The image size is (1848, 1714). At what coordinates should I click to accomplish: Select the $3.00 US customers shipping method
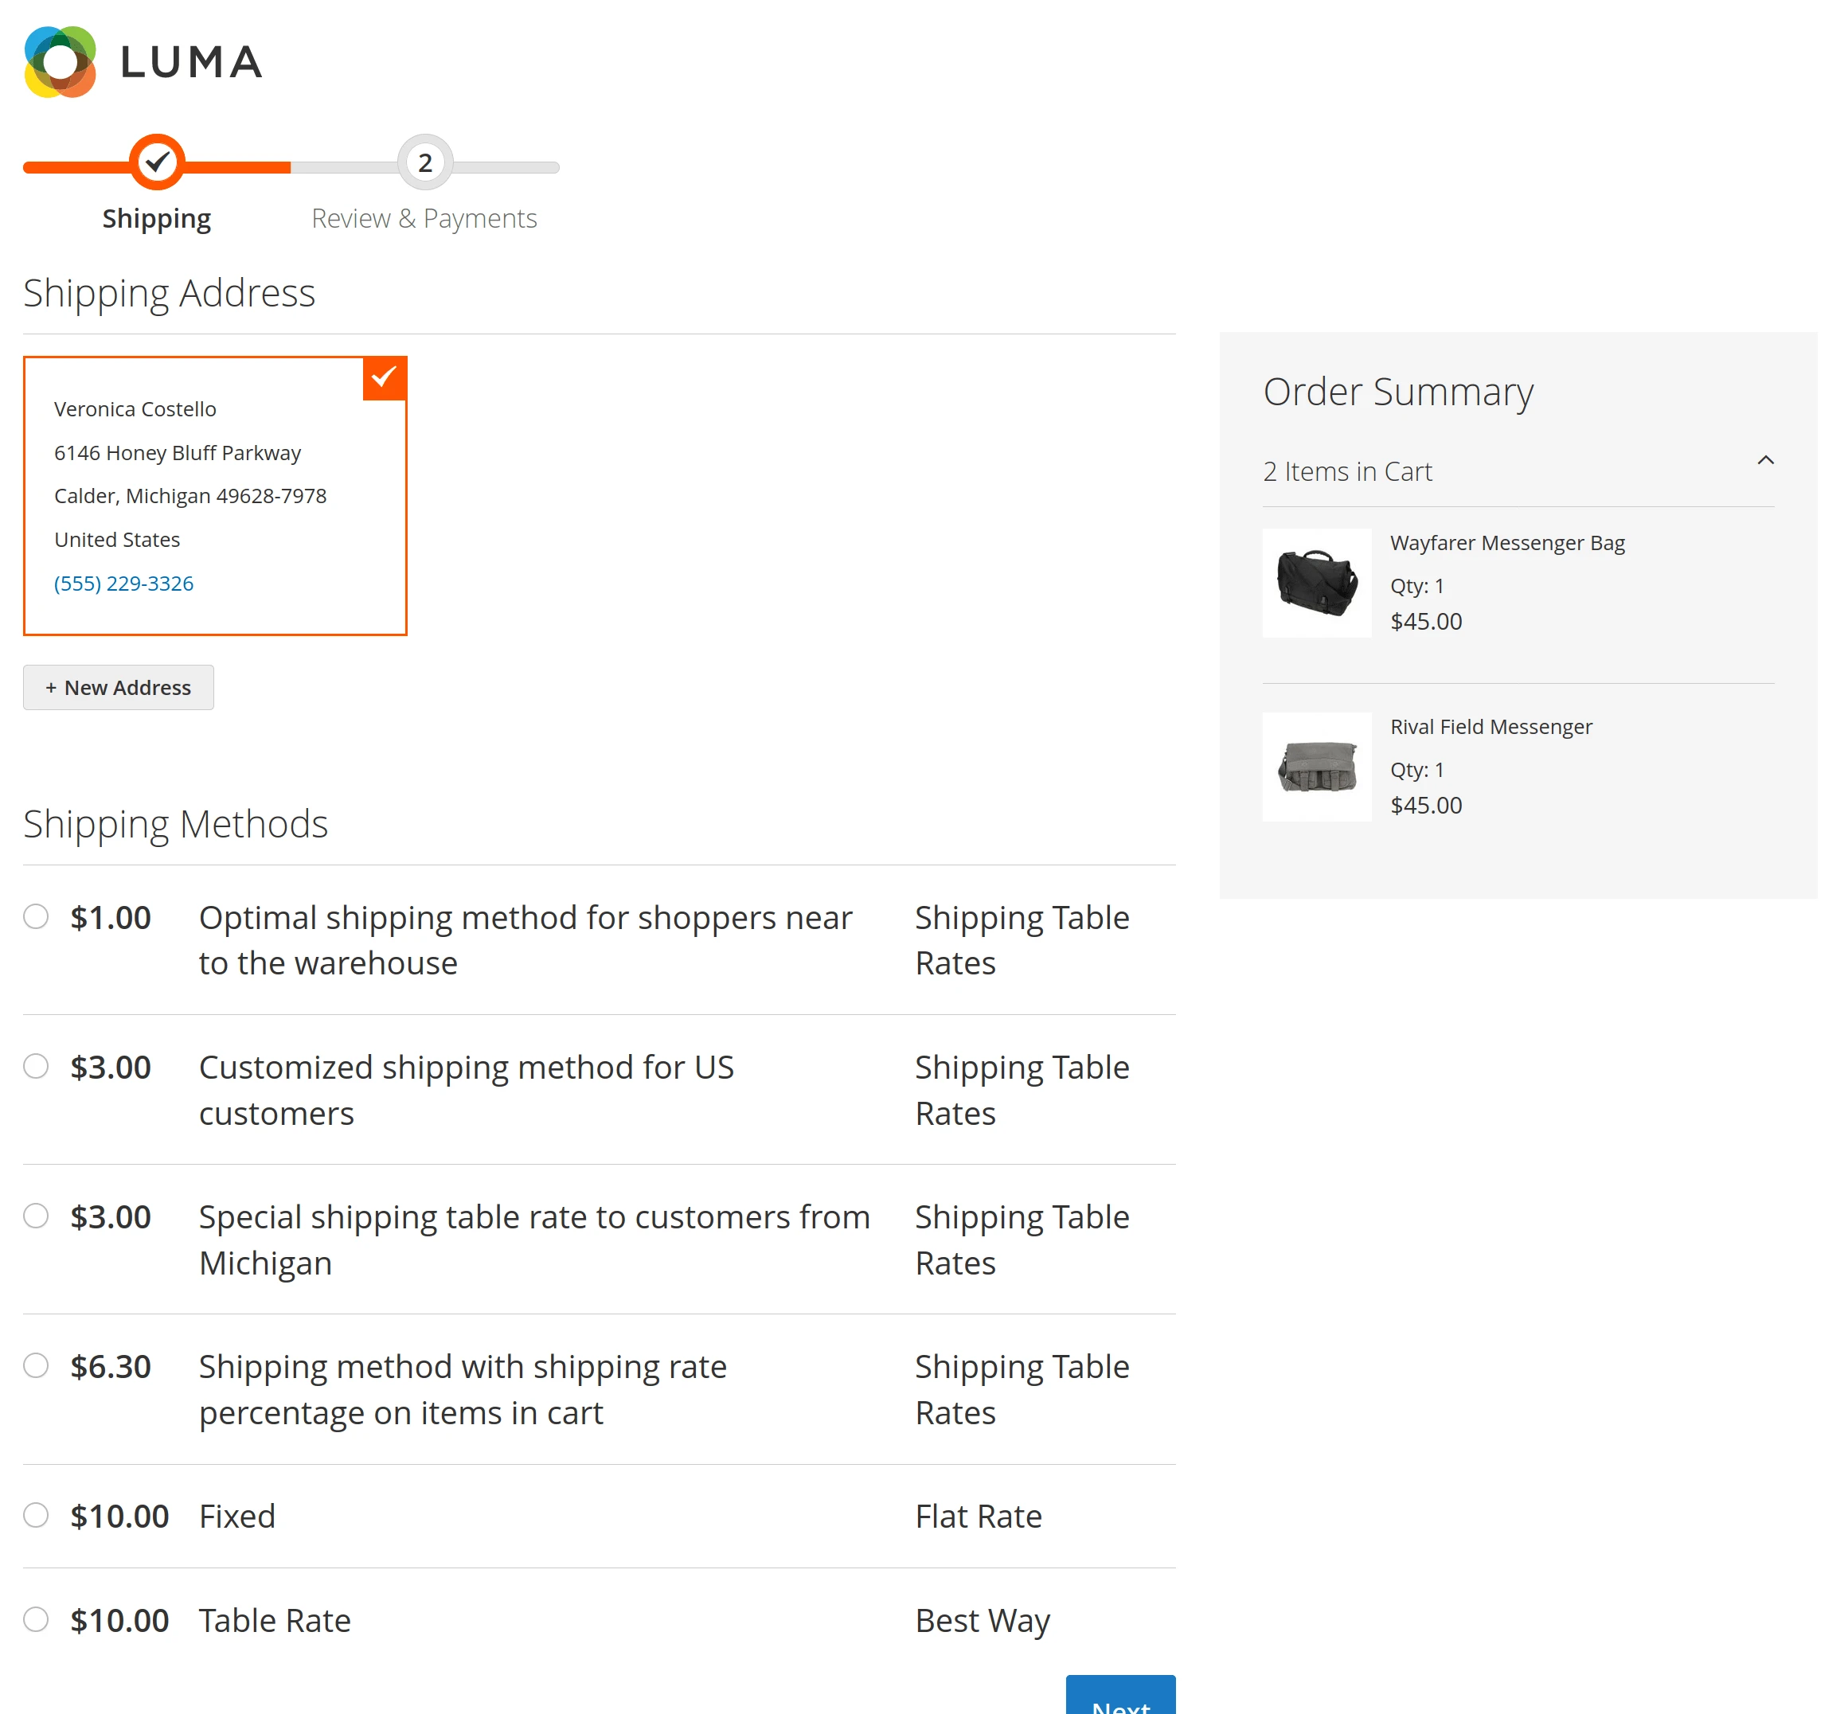coord(36,1066)
